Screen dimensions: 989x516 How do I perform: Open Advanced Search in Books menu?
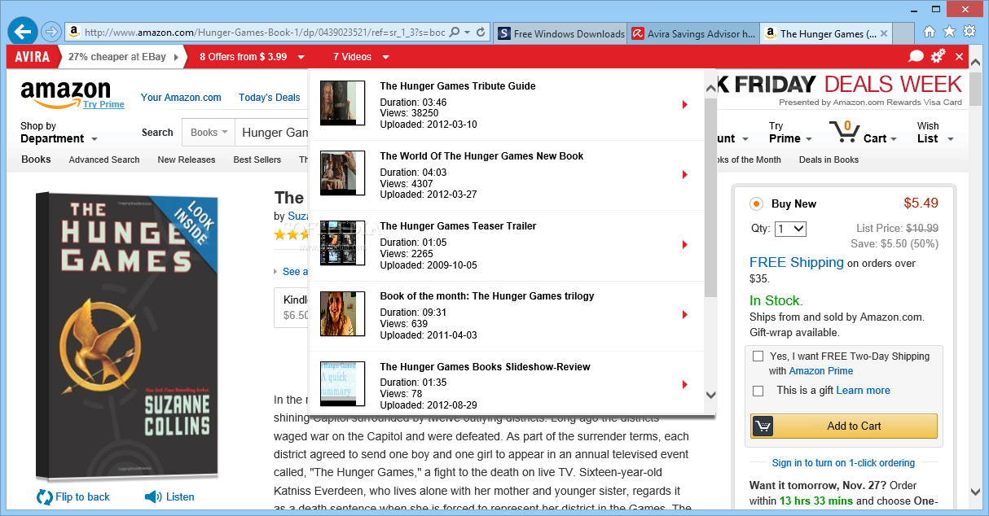[104, 160]
